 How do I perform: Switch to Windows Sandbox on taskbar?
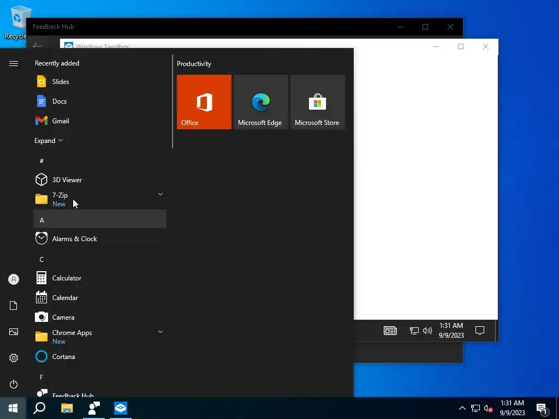(121, 408)
